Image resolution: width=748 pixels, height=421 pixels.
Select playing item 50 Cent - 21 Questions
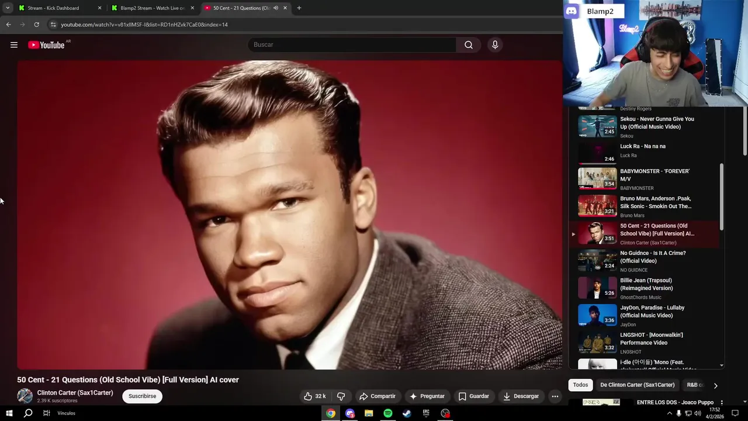click(643, 234)
